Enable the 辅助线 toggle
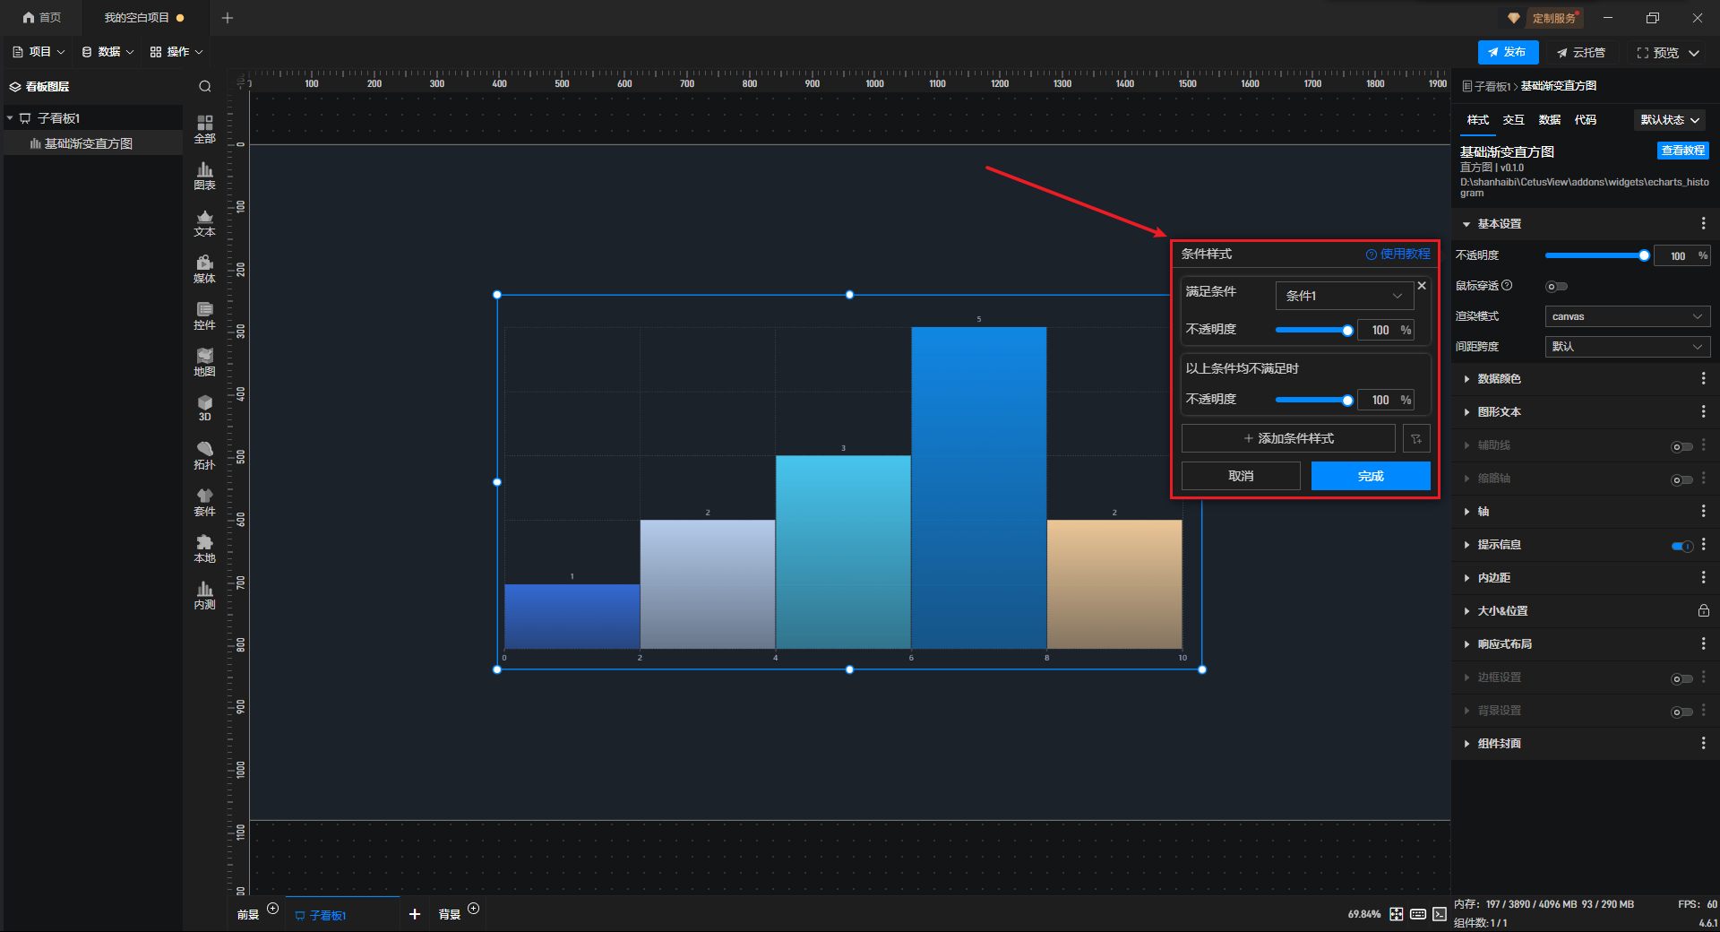Viewport: 1720px width, 932px height. tap(1681, 446)
